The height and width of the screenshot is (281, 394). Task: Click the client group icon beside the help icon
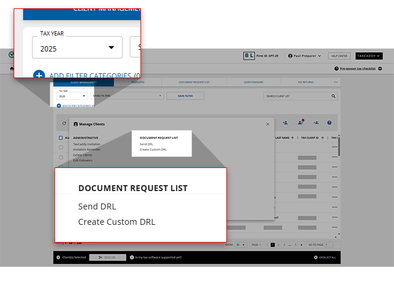(x=316, y=122)
